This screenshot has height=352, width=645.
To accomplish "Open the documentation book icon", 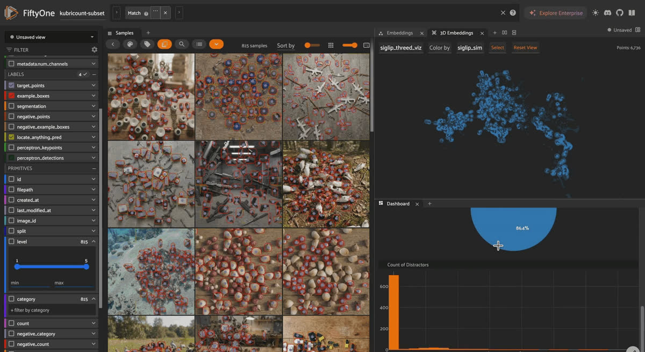I will [632, 13].
